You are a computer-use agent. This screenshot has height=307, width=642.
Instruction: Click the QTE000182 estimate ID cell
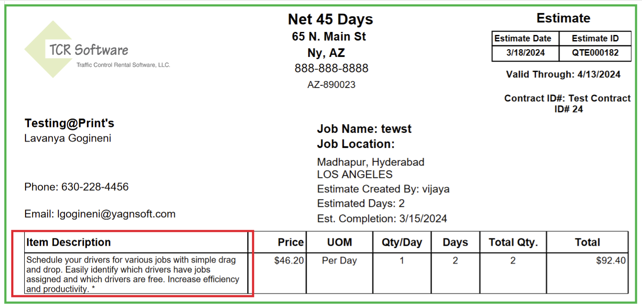tap(595, 53)
